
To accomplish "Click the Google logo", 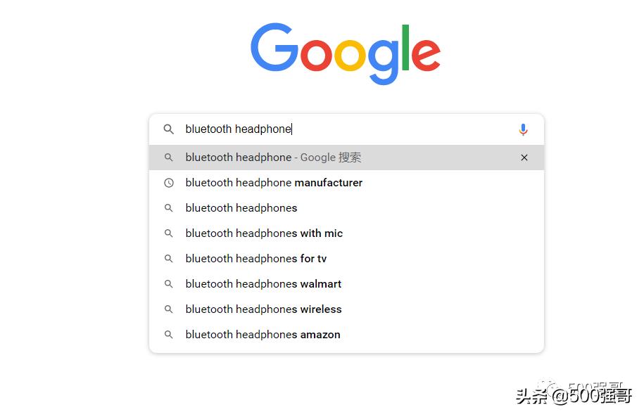I will (346, 52).
